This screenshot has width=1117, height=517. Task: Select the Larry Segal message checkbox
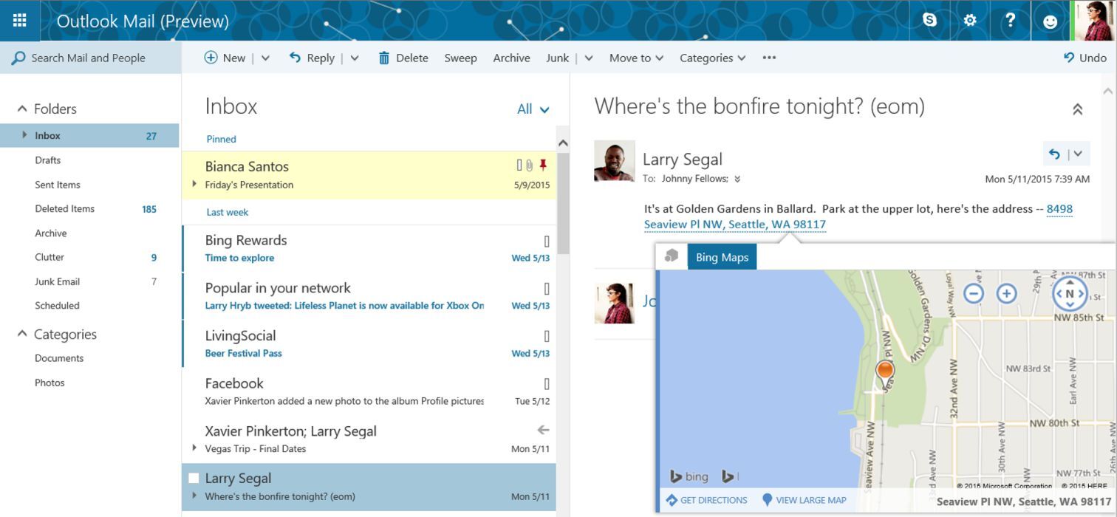click(x=193, y=478)
